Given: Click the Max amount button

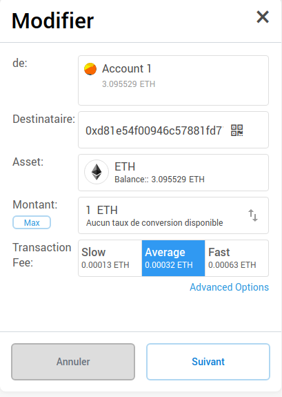Looking at the screenshot, I should point(32,222).
